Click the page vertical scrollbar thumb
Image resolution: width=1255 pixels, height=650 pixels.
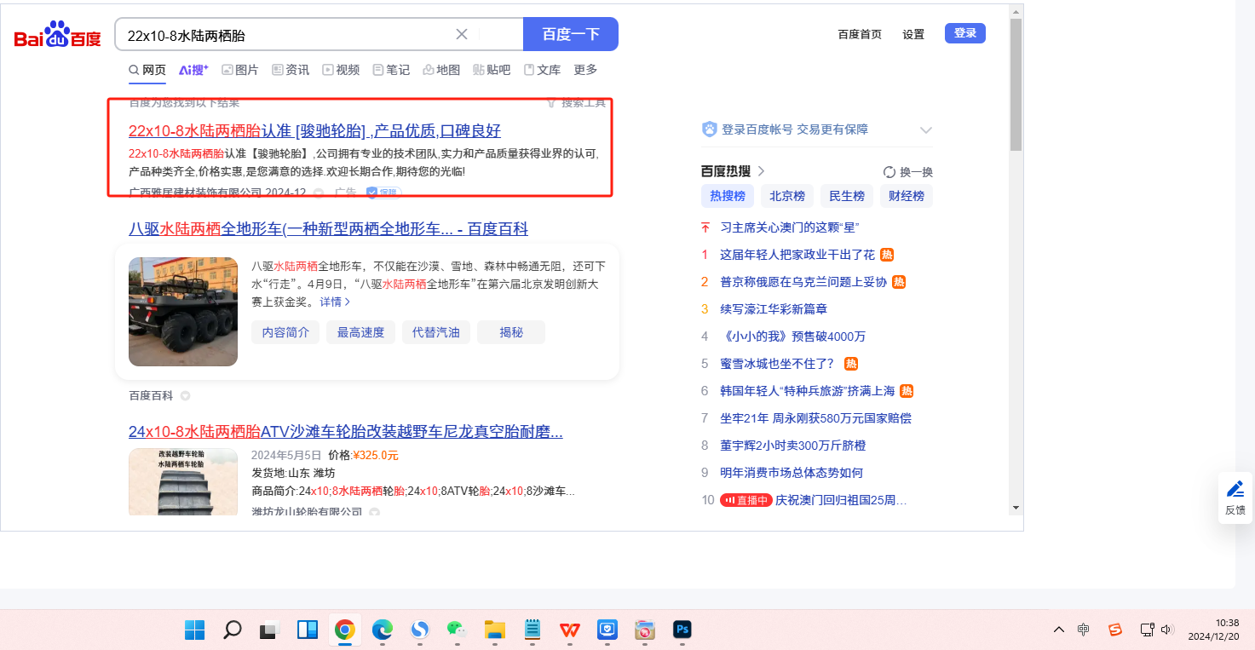pyautogui.click(x=1015, y=83)
